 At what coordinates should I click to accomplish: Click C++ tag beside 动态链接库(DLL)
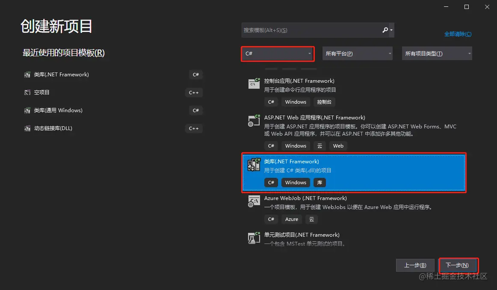[x=194, y=128]
